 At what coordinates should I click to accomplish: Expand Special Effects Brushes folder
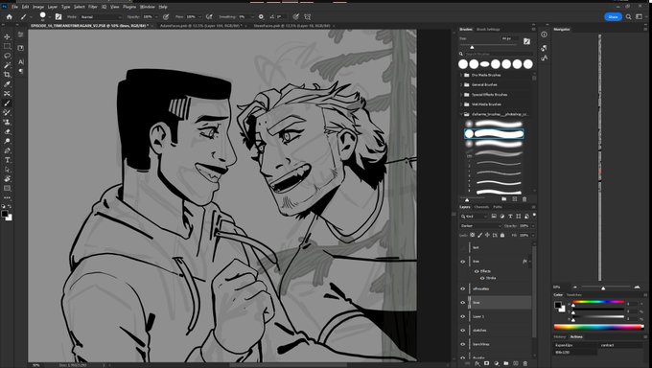pos(461,95)
